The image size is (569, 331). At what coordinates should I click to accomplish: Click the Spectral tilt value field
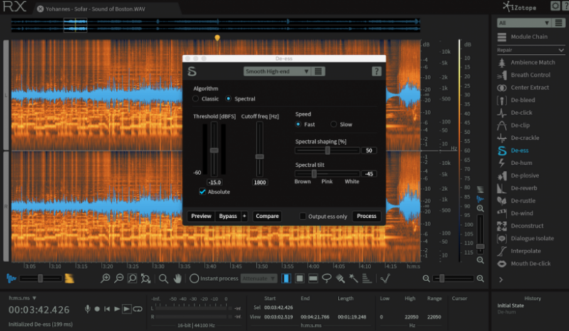click(x=369, y=174)
